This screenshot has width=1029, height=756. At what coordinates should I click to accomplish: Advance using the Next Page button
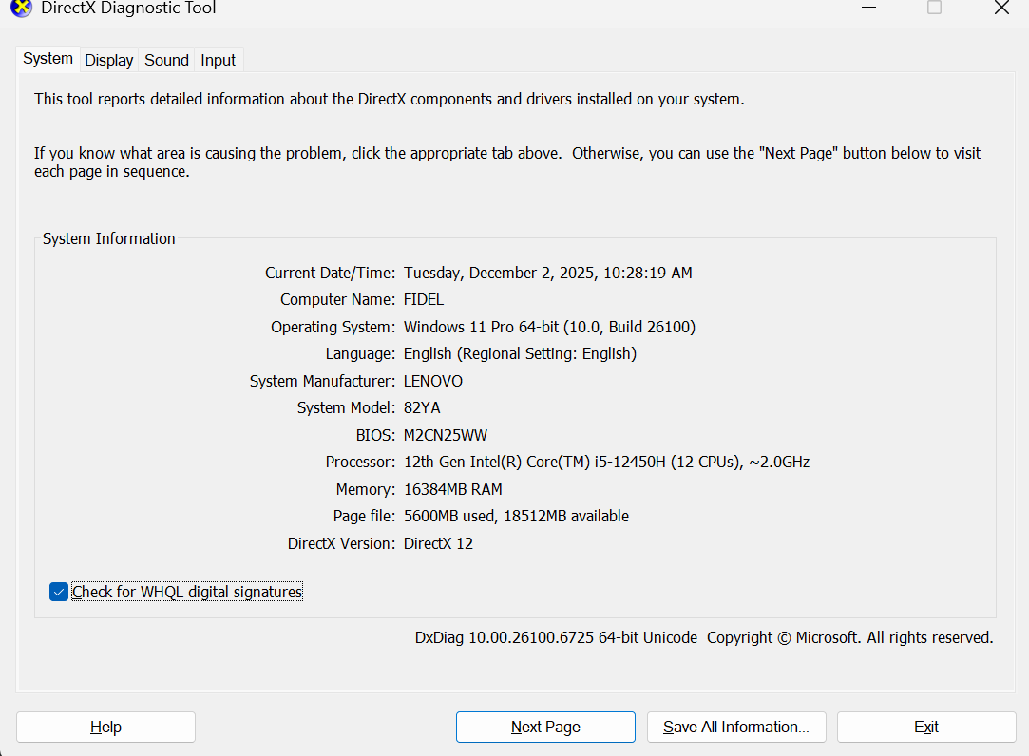tap(545, 727)
